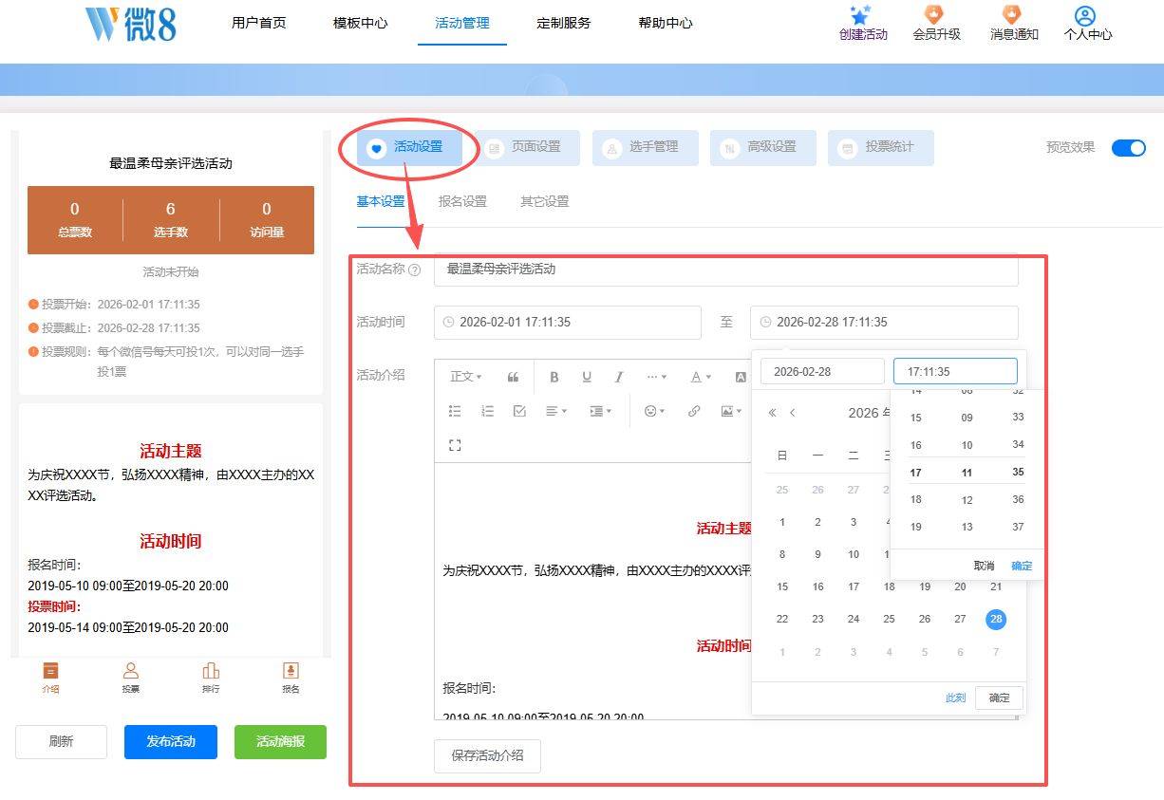The height and width of the screenshot is (800, 1164).
Task: Toggle bold formatting in the editor
Action: (554, 377)
